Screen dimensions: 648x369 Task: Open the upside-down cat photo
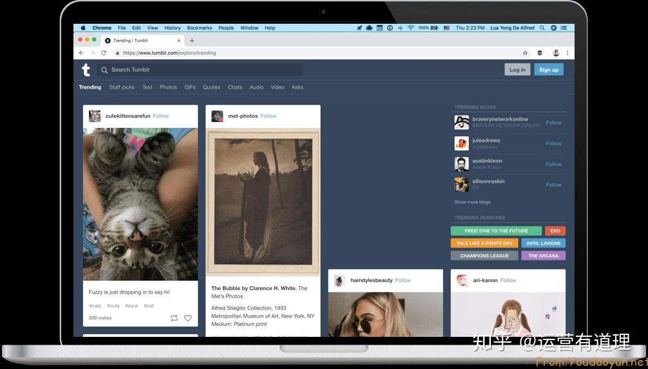pos(140,204)
